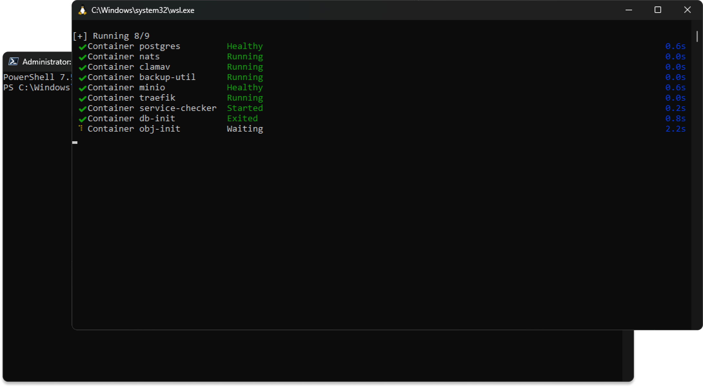Click the PowerShell icon in background window
703x387 pixels.
coord(13,61)
